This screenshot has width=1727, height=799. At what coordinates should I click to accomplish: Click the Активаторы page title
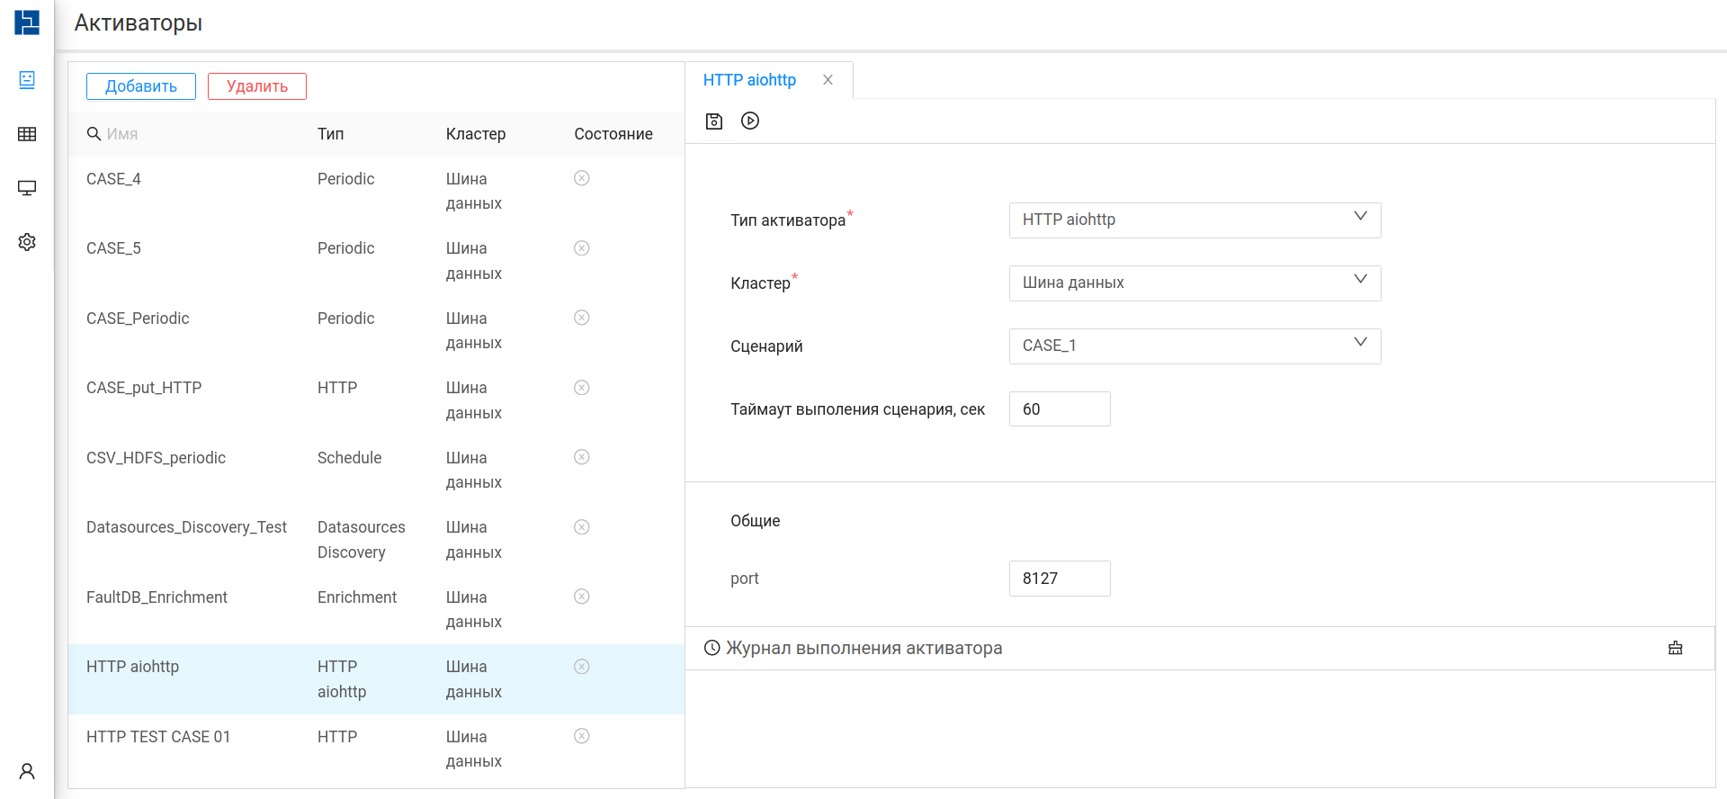(139, 23)
